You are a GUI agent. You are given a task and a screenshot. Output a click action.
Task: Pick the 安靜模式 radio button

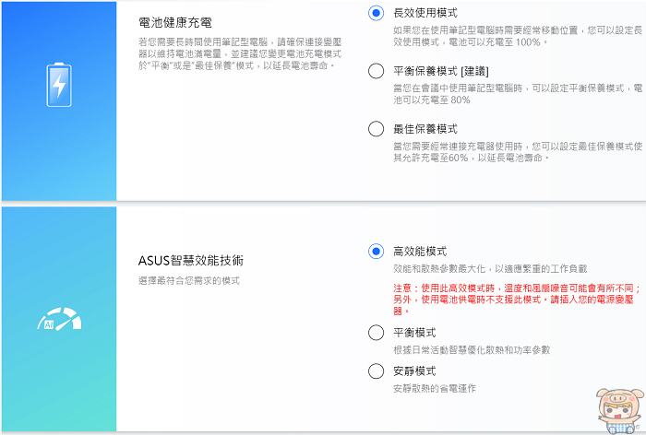click(x=376, y=370)
